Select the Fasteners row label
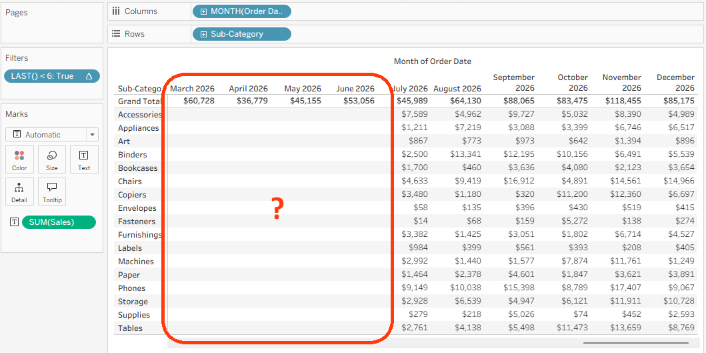 (x=137, y=222)
